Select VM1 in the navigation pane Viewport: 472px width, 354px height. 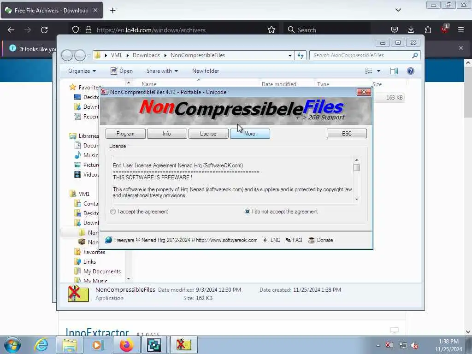(84, 194)
